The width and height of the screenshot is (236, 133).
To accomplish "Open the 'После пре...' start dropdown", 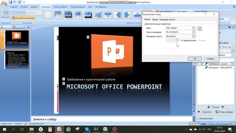I will (x=233, y=47).
